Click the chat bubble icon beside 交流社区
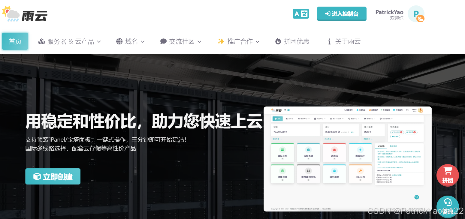This screenshot has width=465, height=219. click(163, 41)
